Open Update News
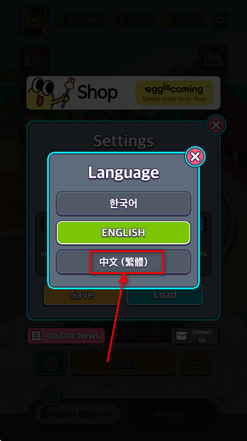Image resolution: width=247 pixels, height=441 pixels. (66, 335)
